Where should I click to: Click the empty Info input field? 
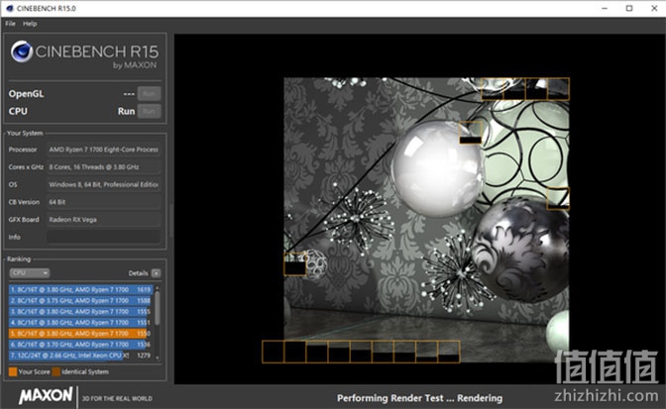103,237
